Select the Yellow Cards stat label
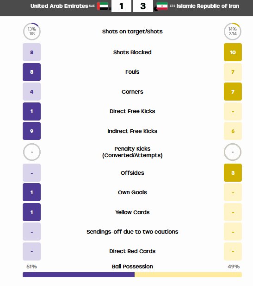 [x=132, y=212]
